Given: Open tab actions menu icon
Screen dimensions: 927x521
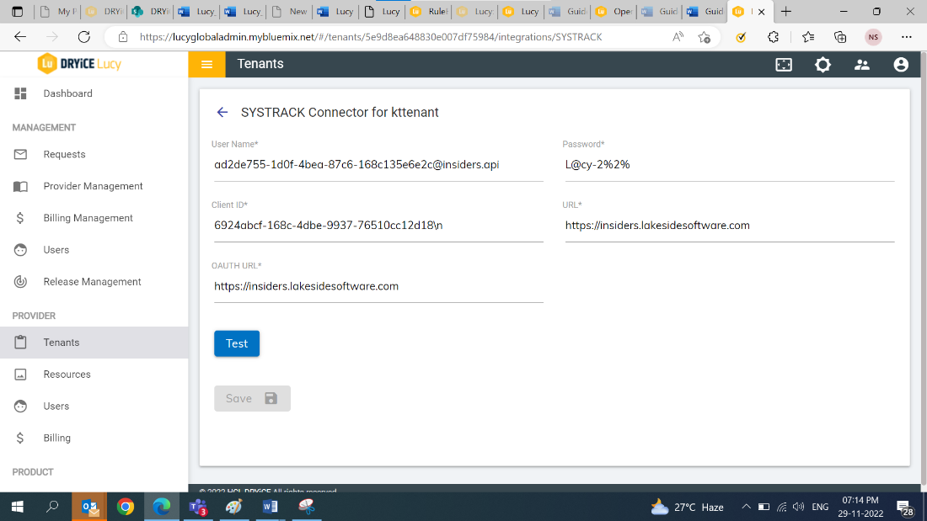Looking at the screenshot, I should tap(17, 11).
